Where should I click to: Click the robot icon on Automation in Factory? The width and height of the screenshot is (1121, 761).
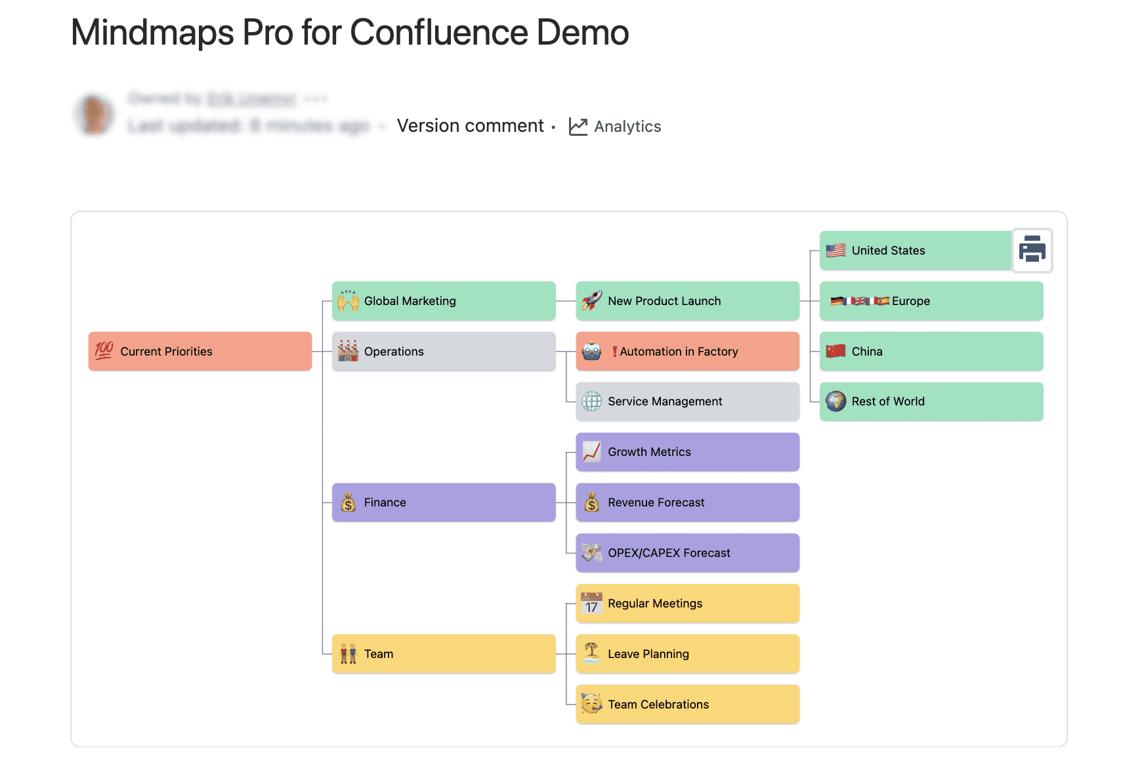[592, 351]
